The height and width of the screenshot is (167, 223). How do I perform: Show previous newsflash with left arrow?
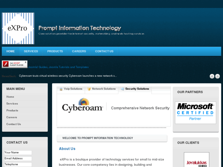pyautogui.click(x=212, y=76)
